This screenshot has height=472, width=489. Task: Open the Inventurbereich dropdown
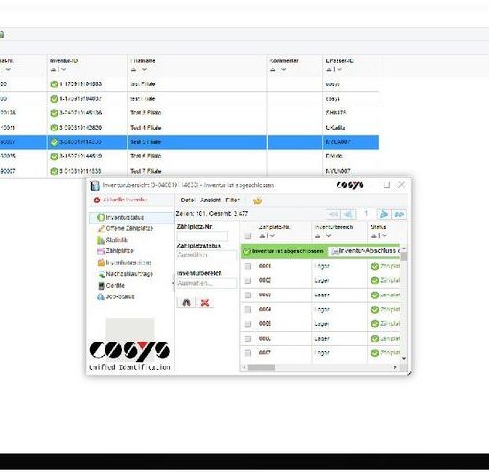(206, 283)
